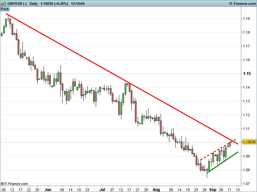Click the 1.18 price axis label
257x192 pixels.
pyautogui.click(x=246, y=32)
